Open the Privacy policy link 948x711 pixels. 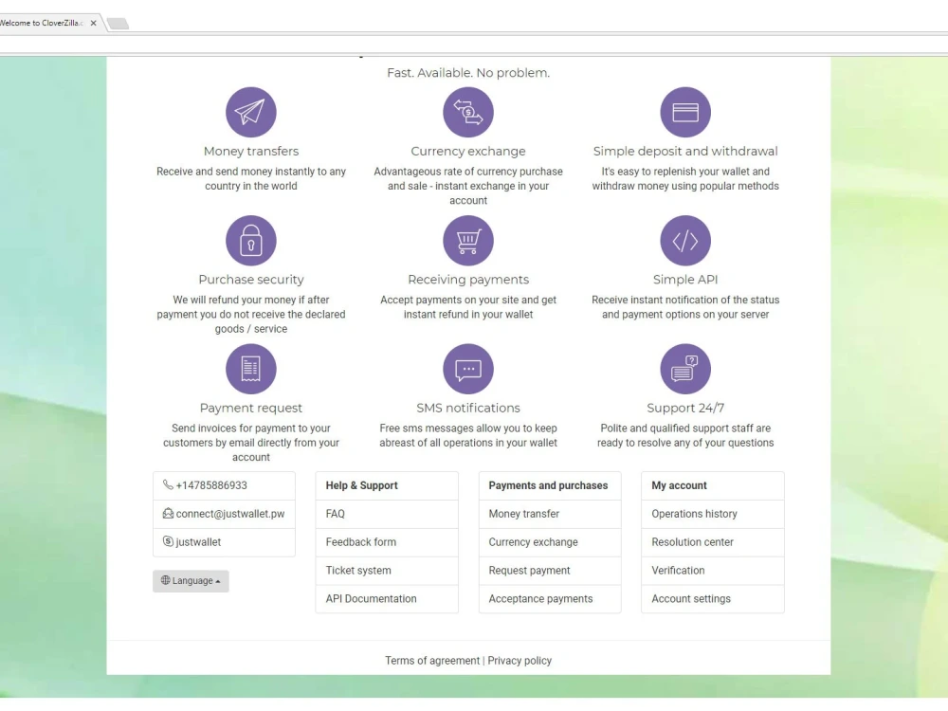click(520, 661)
